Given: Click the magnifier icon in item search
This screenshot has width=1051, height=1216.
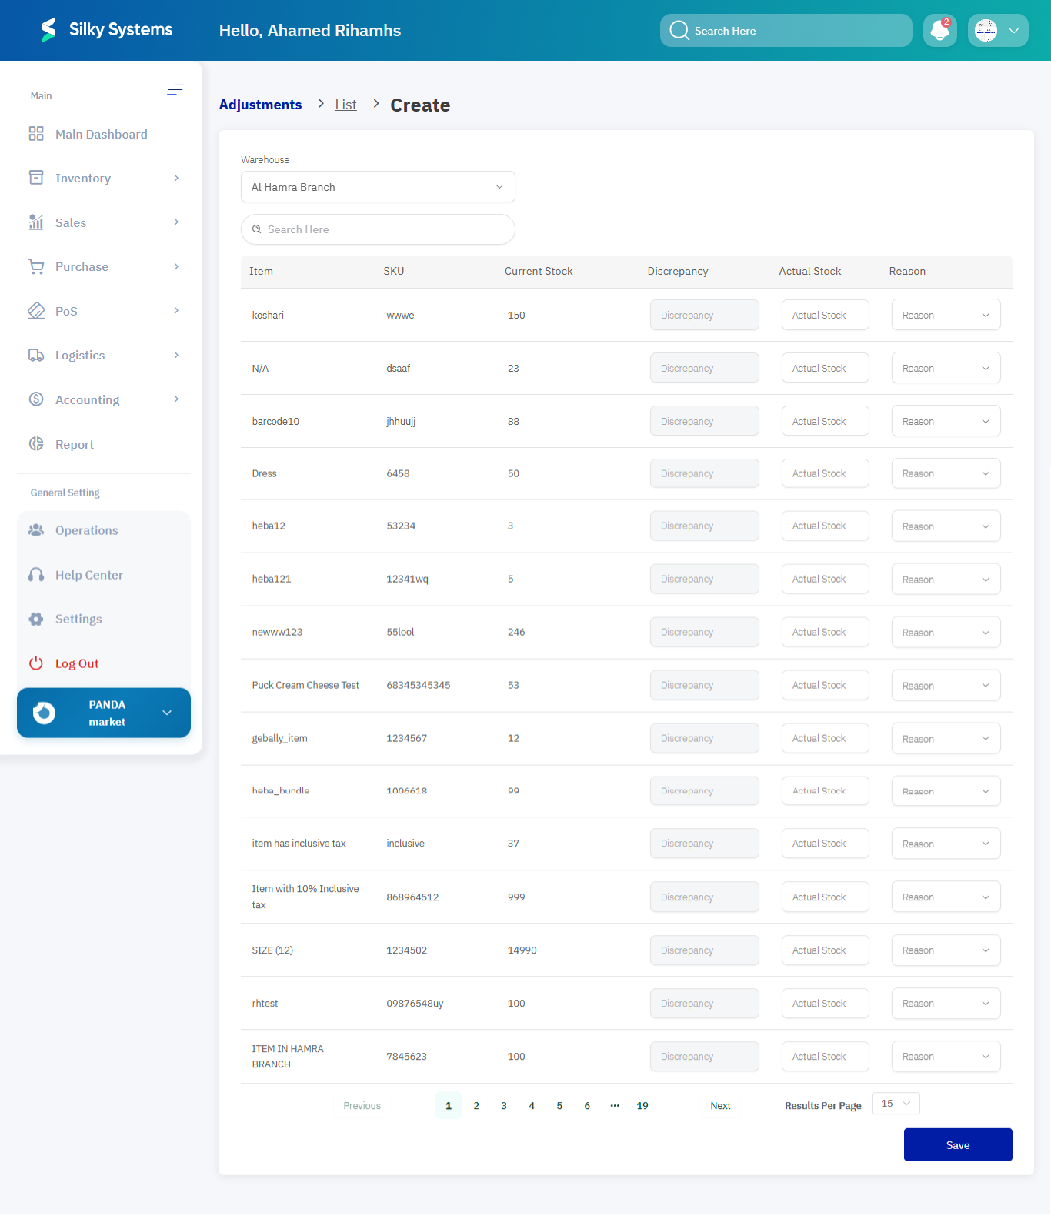Looking at the screenshot, I should point(257,229).
